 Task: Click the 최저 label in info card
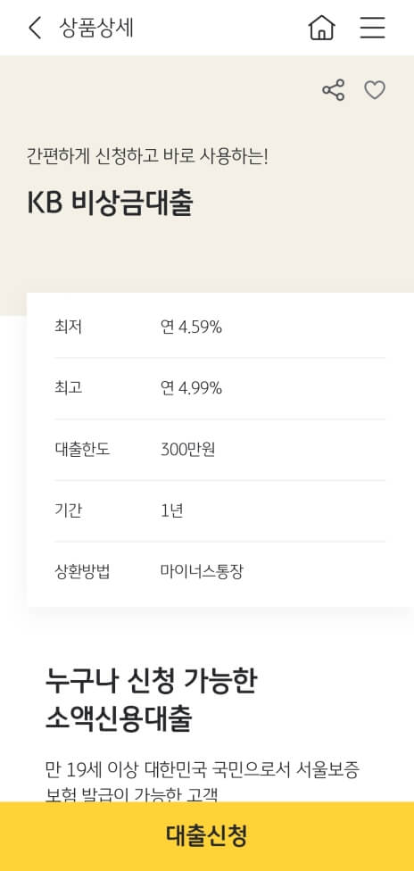tap(69, 328)
